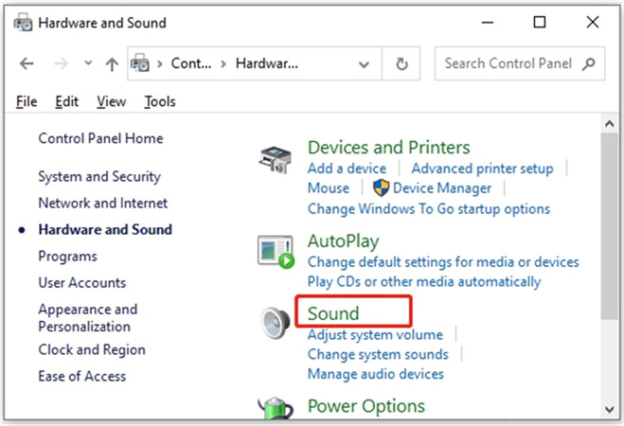
Task: Close the Hardware and Sound window
Action: tap(593, 23)
